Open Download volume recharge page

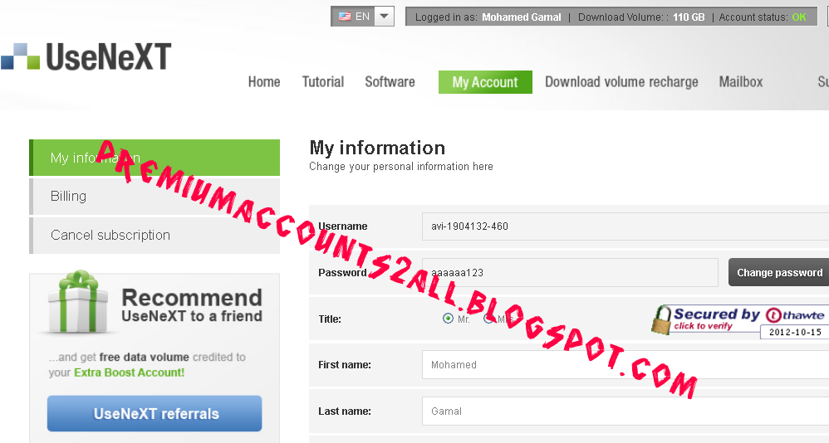621,82
